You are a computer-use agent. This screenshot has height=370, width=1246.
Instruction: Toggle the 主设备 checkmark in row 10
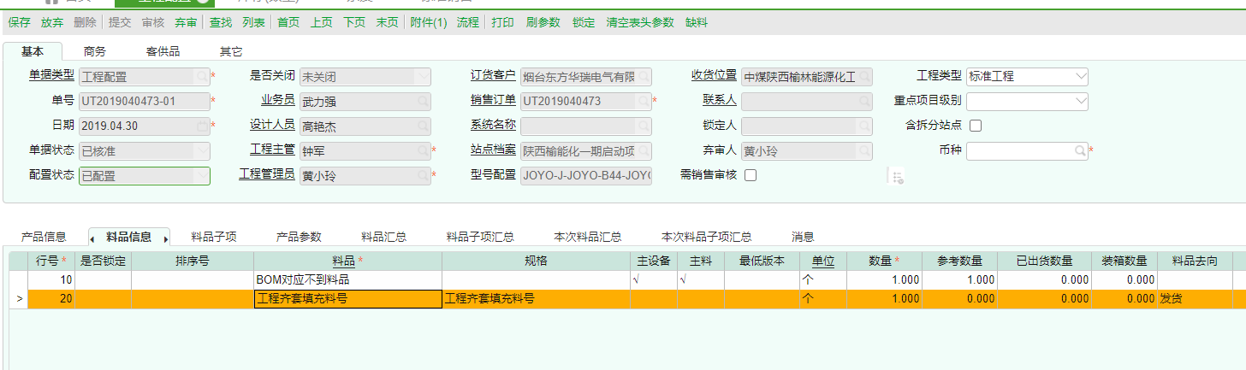click(x=636, y=279)
